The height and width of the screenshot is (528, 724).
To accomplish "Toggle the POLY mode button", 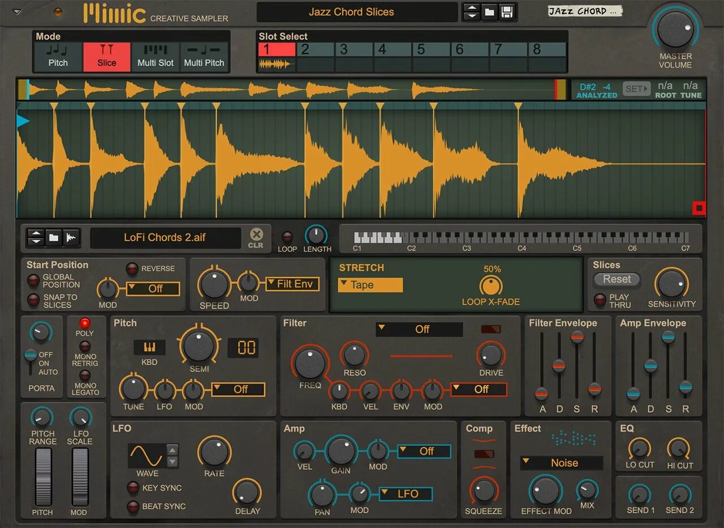I will [85, 323].
